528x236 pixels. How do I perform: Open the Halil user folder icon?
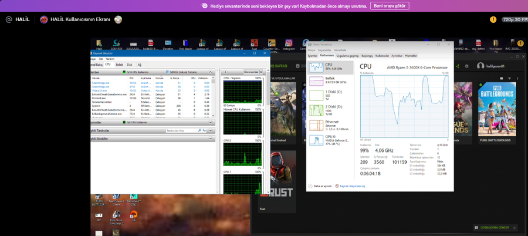[99, 43]
